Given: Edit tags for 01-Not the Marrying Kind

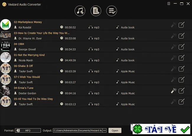Looking at the screenshot, I should click(181, 58).
